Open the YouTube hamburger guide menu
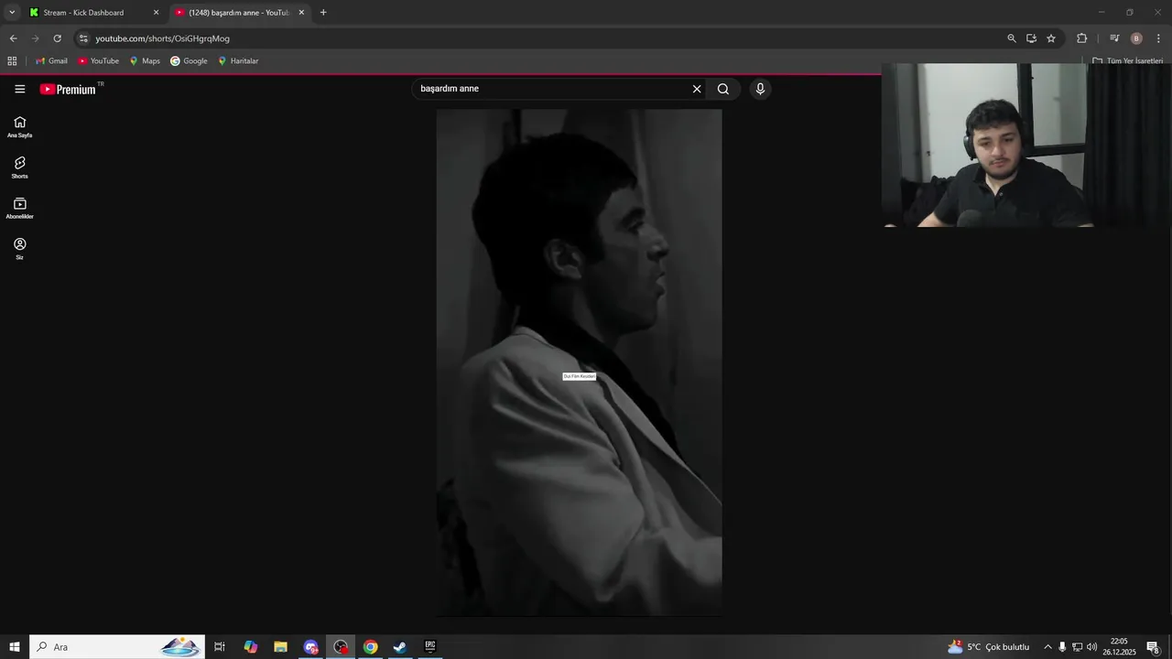This screenshot has width=1172, height=659. pyautogui.click(x=20, y=89)
